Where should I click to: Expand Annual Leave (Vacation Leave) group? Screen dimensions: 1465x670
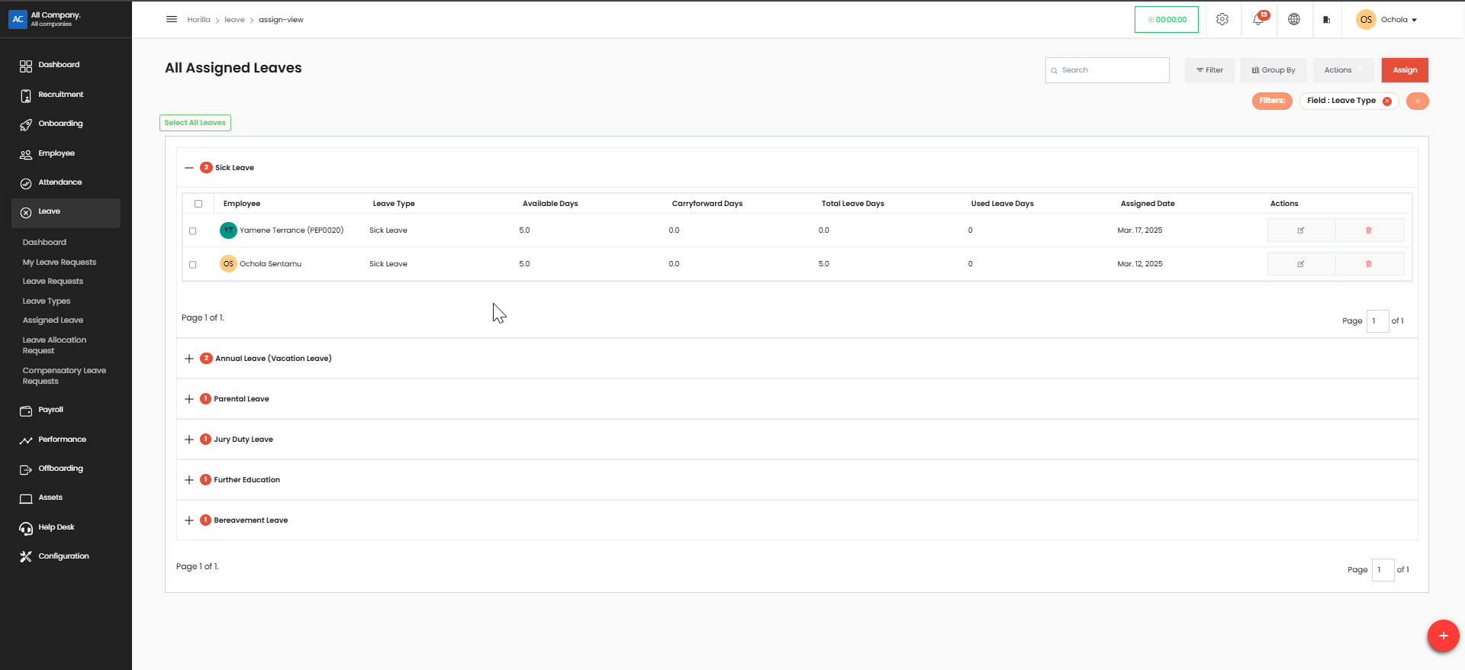pyautogui.click(x=189, y=359)
